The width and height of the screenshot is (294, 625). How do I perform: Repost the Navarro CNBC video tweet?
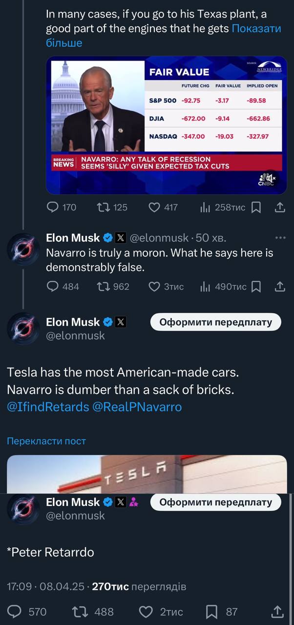click(104, 208)
